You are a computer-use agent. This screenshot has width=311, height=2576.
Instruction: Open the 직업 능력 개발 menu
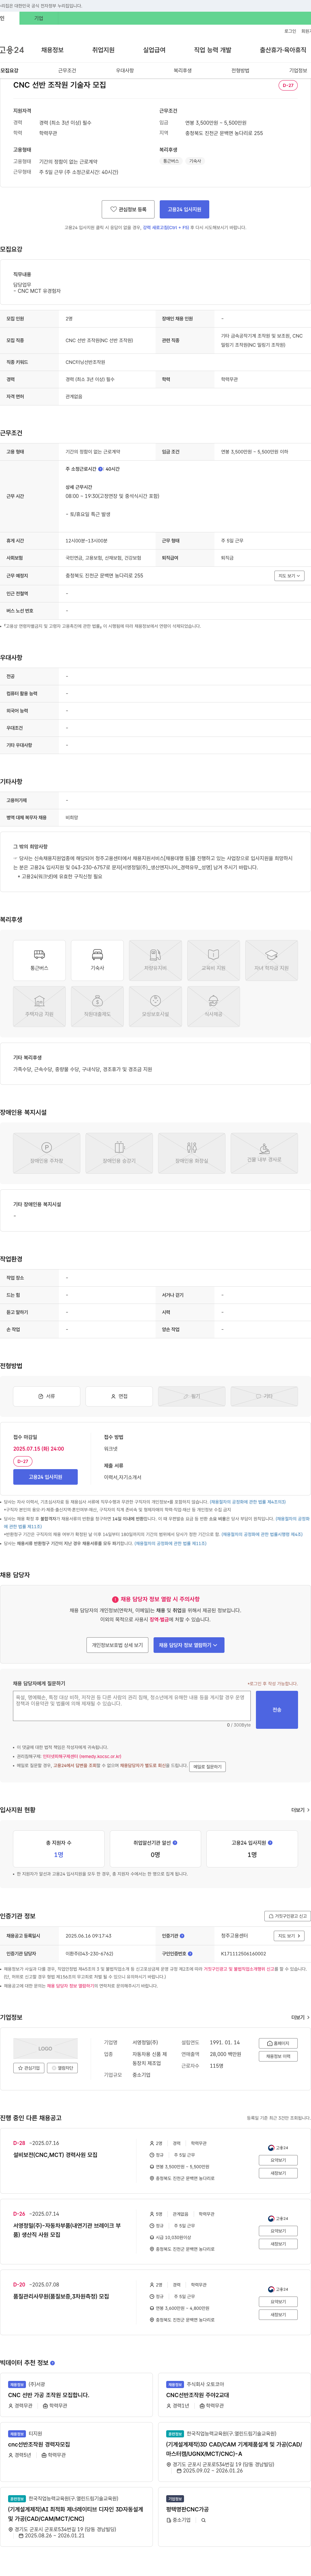(212, 50)
